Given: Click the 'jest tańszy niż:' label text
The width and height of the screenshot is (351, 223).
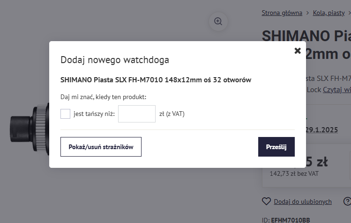Looking at the screenshot, I should (94, 114).
